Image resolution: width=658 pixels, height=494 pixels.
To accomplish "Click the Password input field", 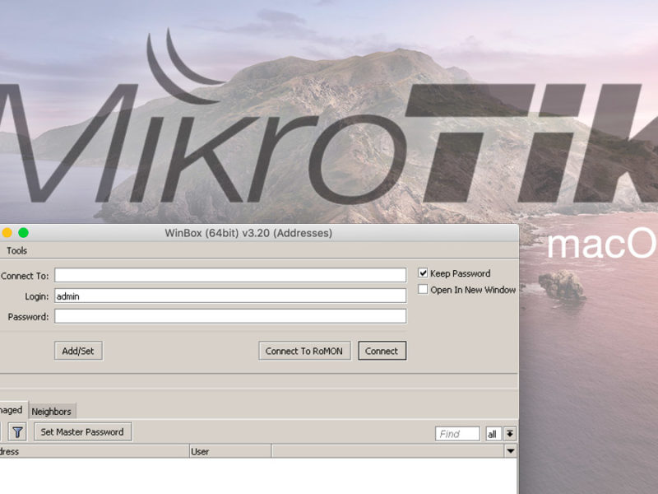I will (230, 316).
